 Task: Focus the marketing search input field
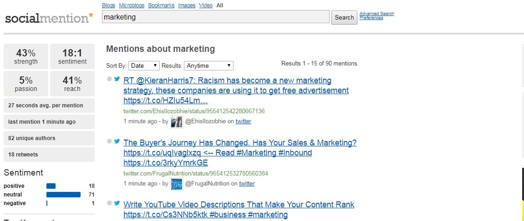click(215, 17)
